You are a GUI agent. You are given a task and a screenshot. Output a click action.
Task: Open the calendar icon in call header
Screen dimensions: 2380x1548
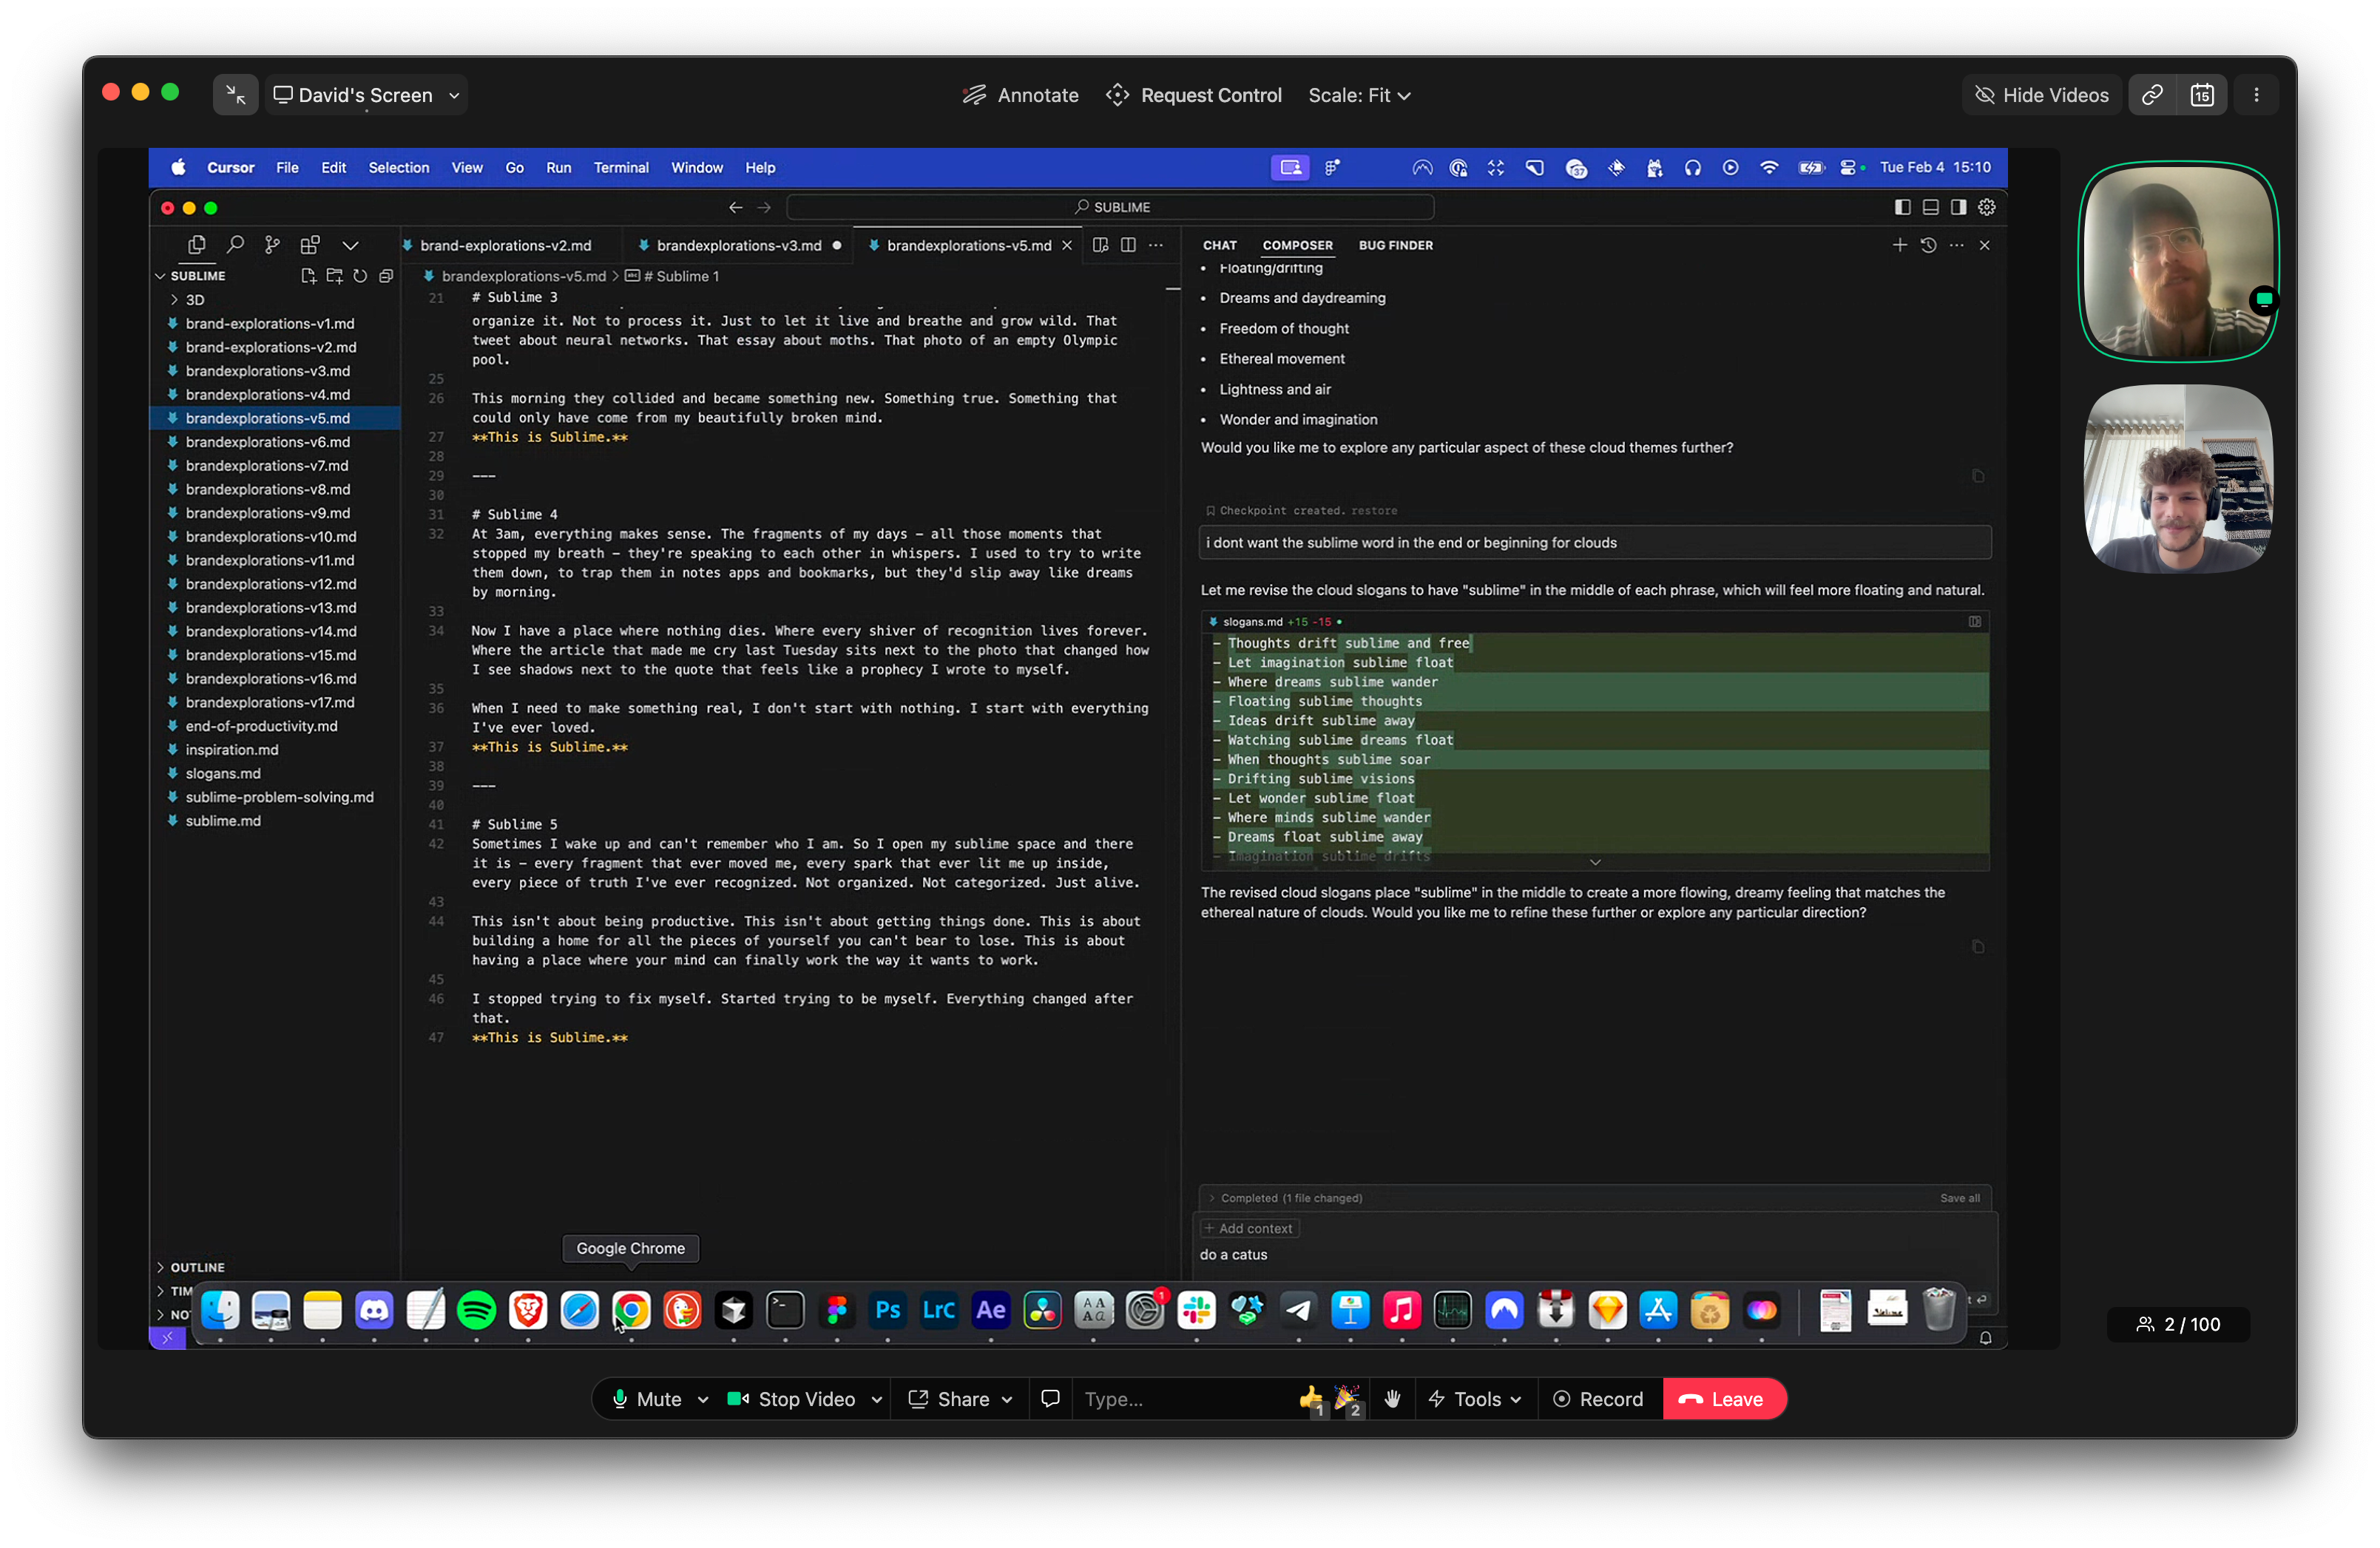point(2202,95)
